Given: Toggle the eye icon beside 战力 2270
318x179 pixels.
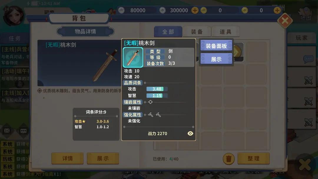Looking at the screenshot, I should coord(190,133).
